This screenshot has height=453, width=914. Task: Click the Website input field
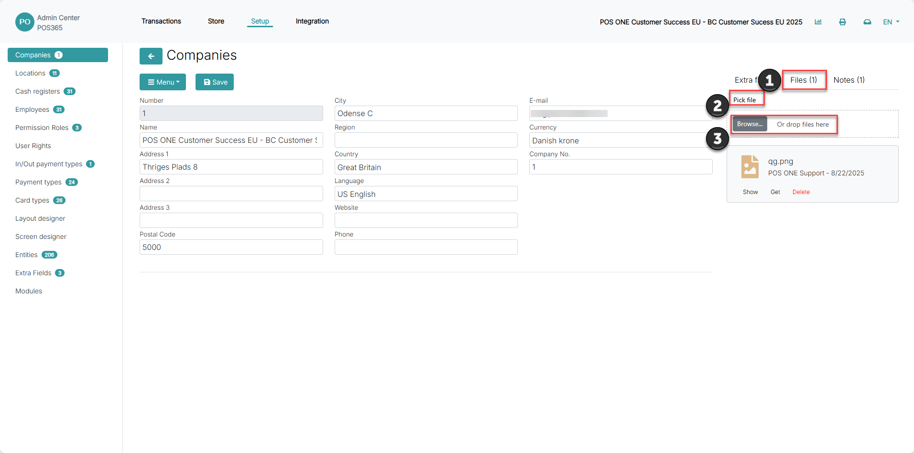click(426, 220)
